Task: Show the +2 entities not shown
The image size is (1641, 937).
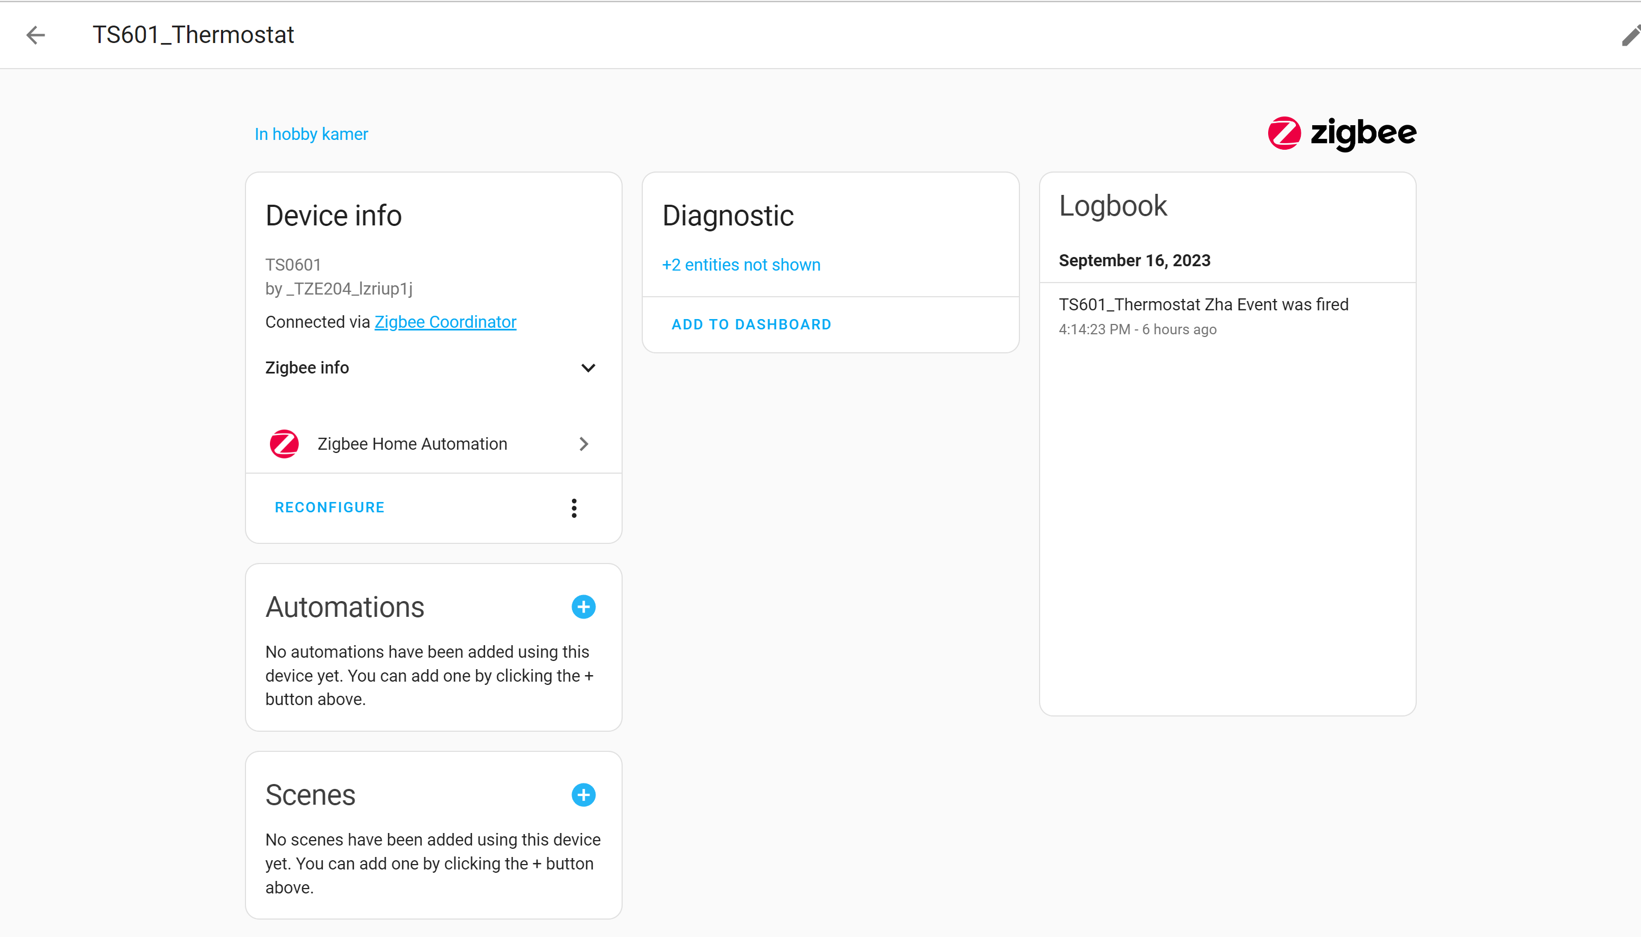Action: pos(740,265)
